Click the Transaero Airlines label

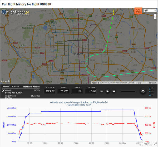click(x=31, y=87)
